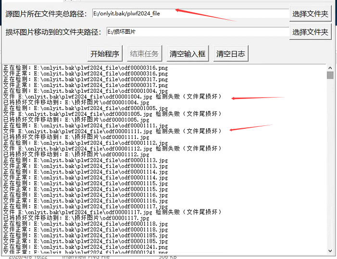Click 选择文件夹 button for source image path
The height and width of the screenshot is (259, 337).
click(310, 14)
